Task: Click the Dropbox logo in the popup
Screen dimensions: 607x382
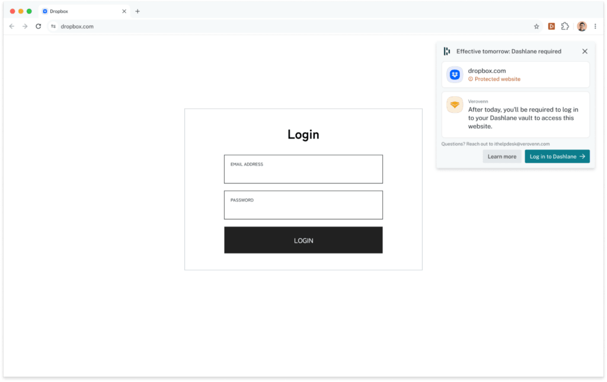Action: pos(455,74)
